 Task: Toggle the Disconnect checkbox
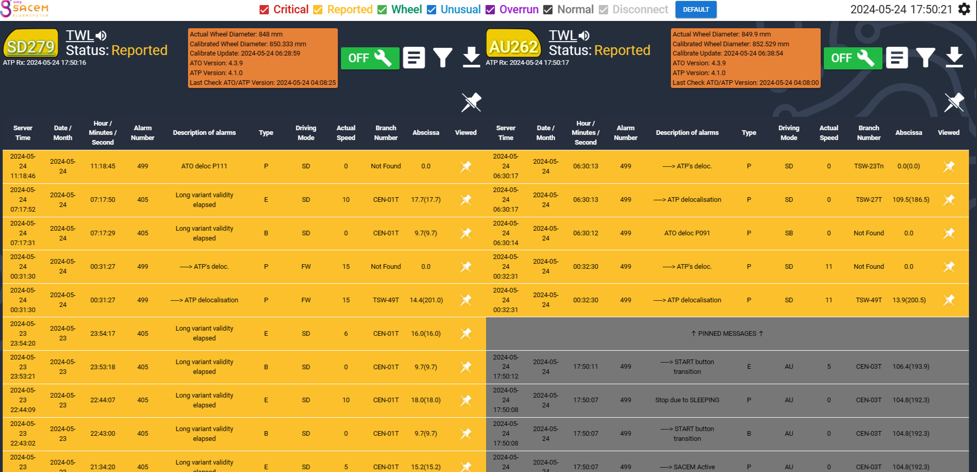[603, 10]
